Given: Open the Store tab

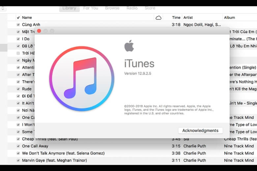Looking at the screenshot, I should point(150,8).
